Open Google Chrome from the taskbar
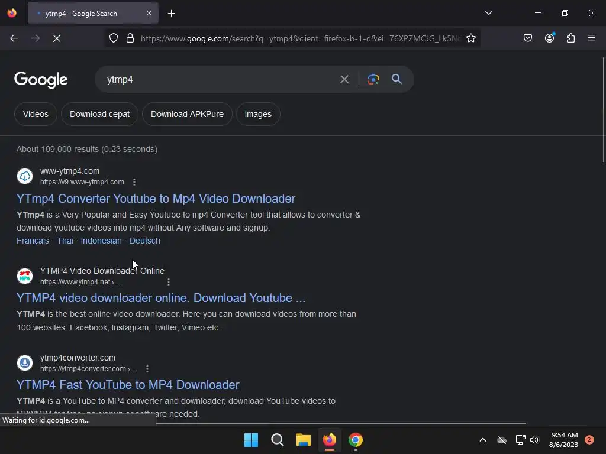Viewport: 606px width, 454px height. point(356,440)
